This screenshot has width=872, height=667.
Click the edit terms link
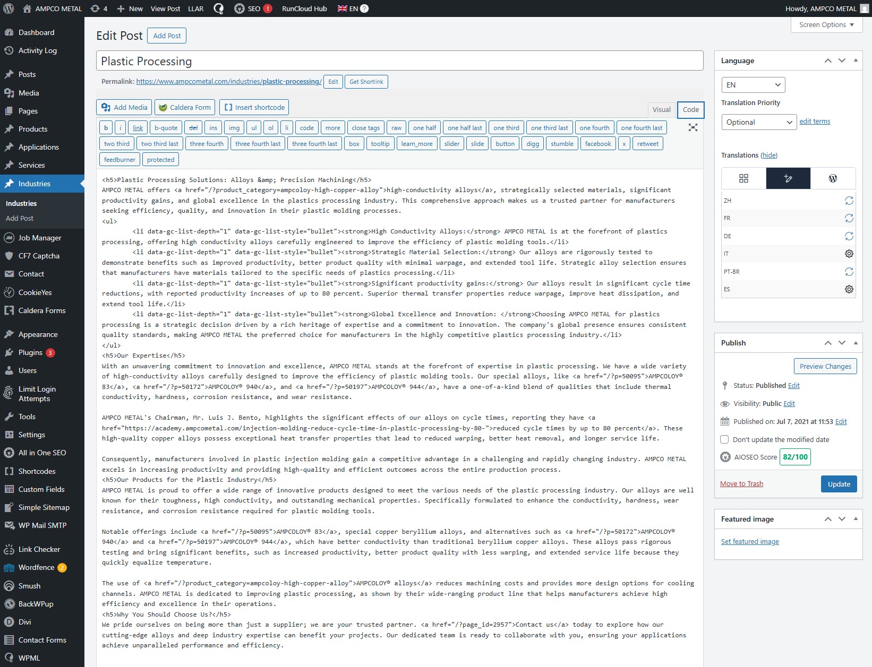point(815,122)
